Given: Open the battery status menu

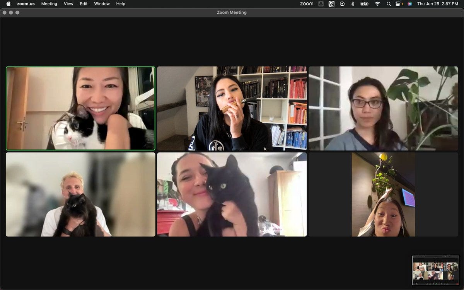Looking at the screenshot, I should pos(365,3).
